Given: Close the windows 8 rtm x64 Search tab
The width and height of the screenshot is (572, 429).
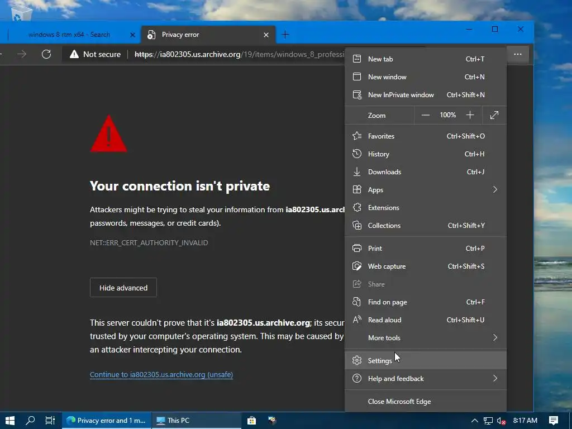Looking at the screenshot, I should [133, 35].
